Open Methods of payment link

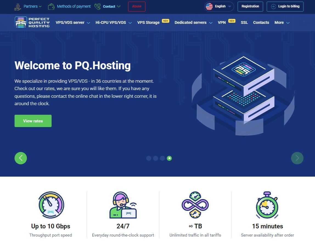coord(74,6)
